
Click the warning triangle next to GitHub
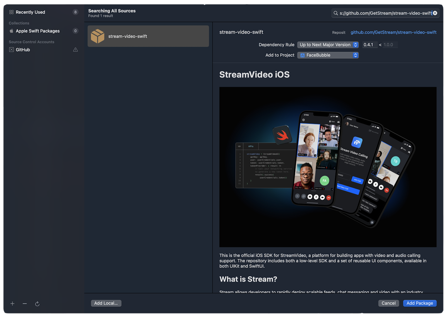75,50
